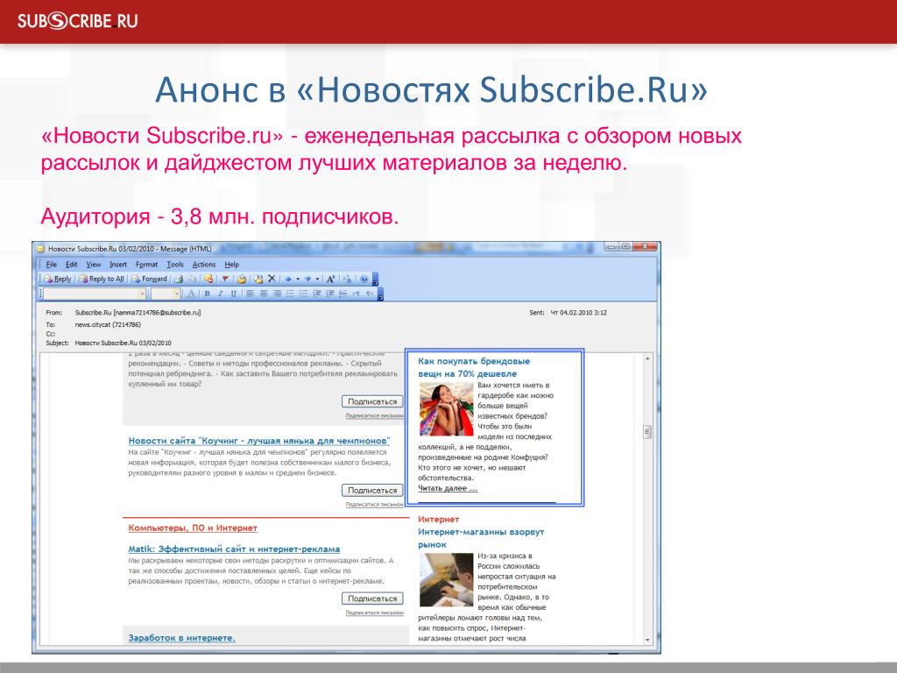This screenshot has height=673, width=897.
Task: Open Как покупать брендовые вещи headline
Action: [x=474, y=367]
